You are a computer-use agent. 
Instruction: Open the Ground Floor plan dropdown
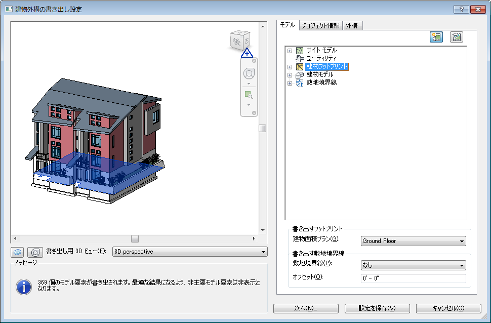(414, 241)
